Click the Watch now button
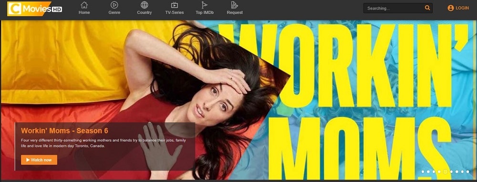The width and height of the screenshot is (477, 182). [x=39, y=160]
